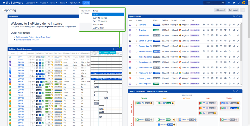Click move handle on BigPicture Boxes gadget
The image size is (250, 126).
(x=234, y=17)
